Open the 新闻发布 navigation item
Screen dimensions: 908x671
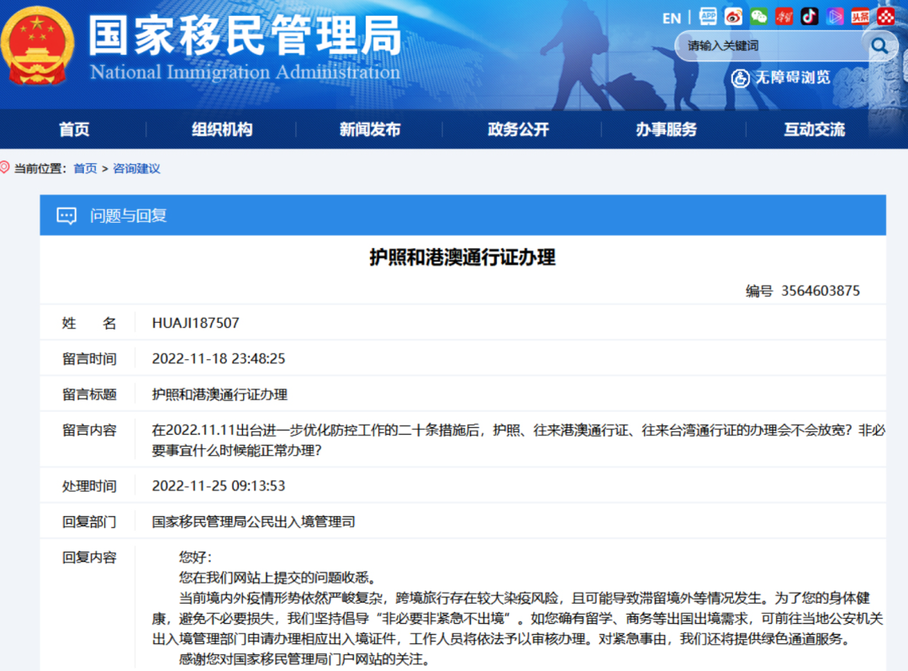pos(370,129)
